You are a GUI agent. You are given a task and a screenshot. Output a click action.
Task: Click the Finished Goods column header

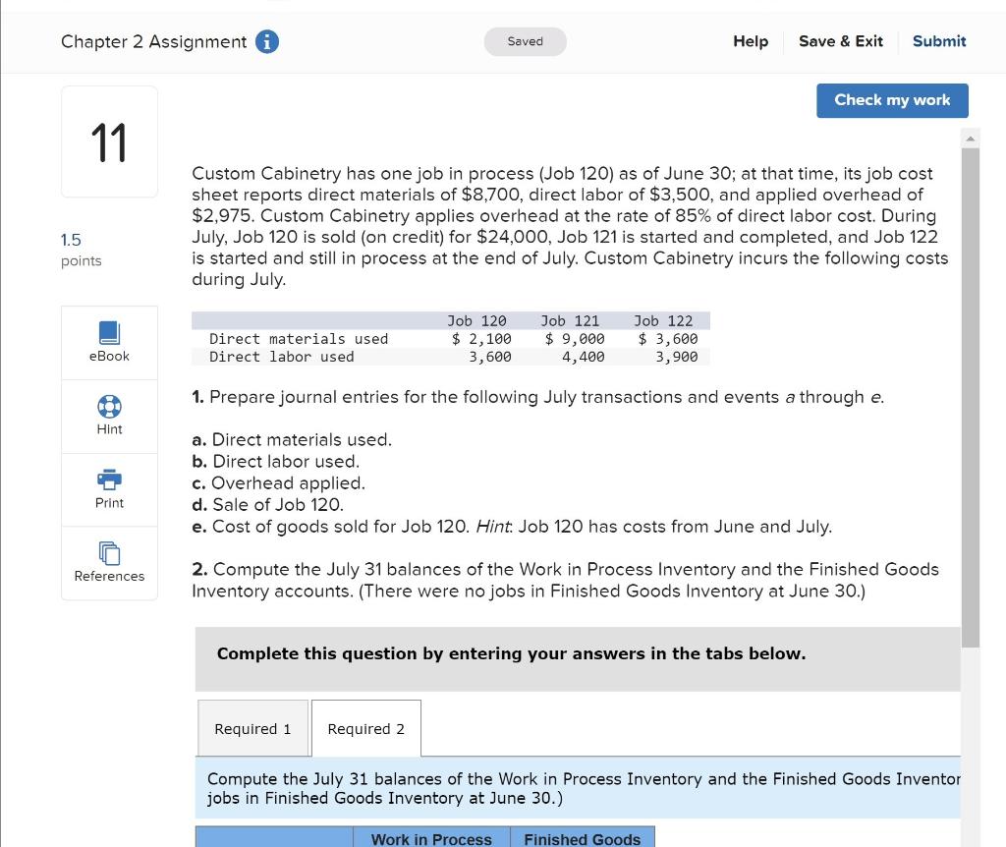point(583,839)
